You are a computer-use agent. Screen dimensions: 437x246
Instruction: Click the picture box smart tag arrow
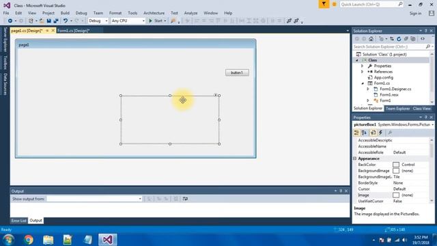[x=216, y=95]
